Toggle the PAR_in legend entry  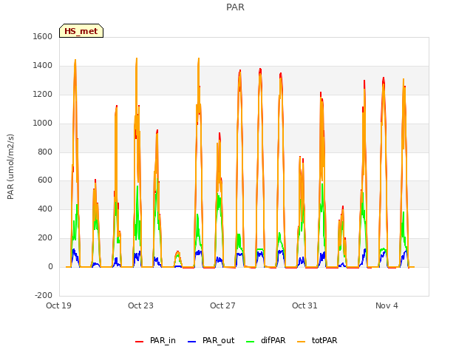156,340
